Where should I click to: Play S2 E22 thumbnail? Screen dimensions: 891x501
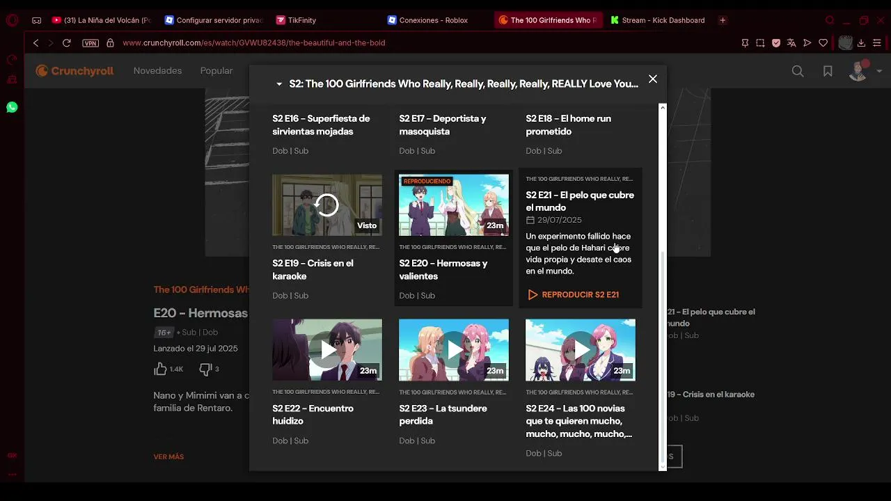tap(327, 350)
